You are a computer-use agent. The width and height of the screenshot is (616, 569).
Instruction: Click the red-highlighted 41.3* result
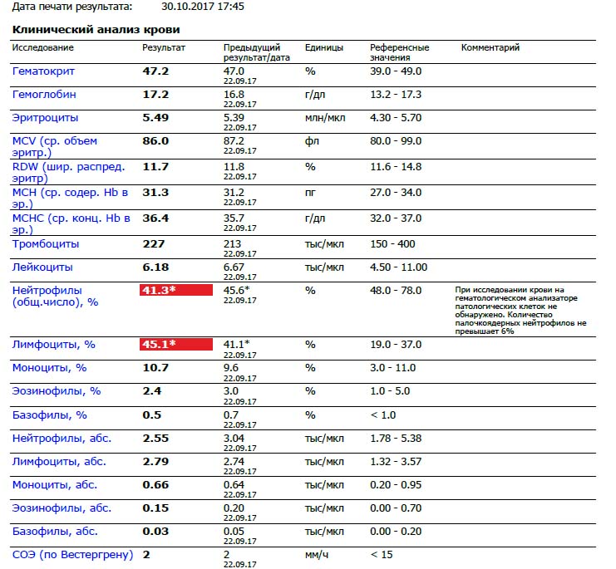(176, 290)
